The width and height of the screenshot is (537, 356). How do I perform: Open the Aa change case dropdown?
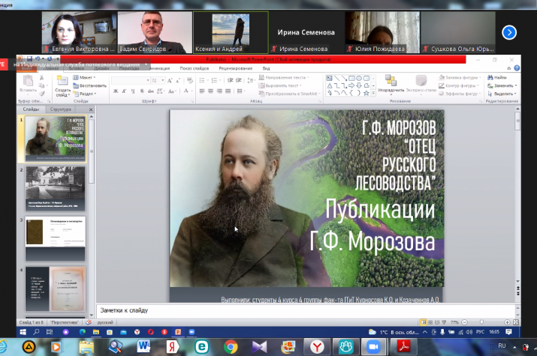pyautogui.click(x=172, y=91)
